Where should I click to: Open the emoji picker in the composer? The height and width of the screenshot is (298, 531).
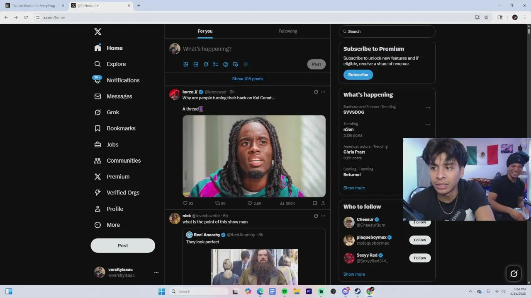(226, 64)
